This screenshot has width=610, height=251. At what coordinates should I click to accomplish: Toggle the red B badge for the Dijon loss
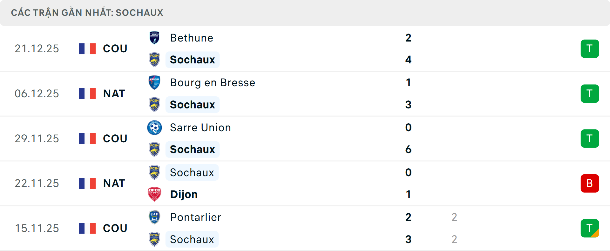(x=590, y=183)
